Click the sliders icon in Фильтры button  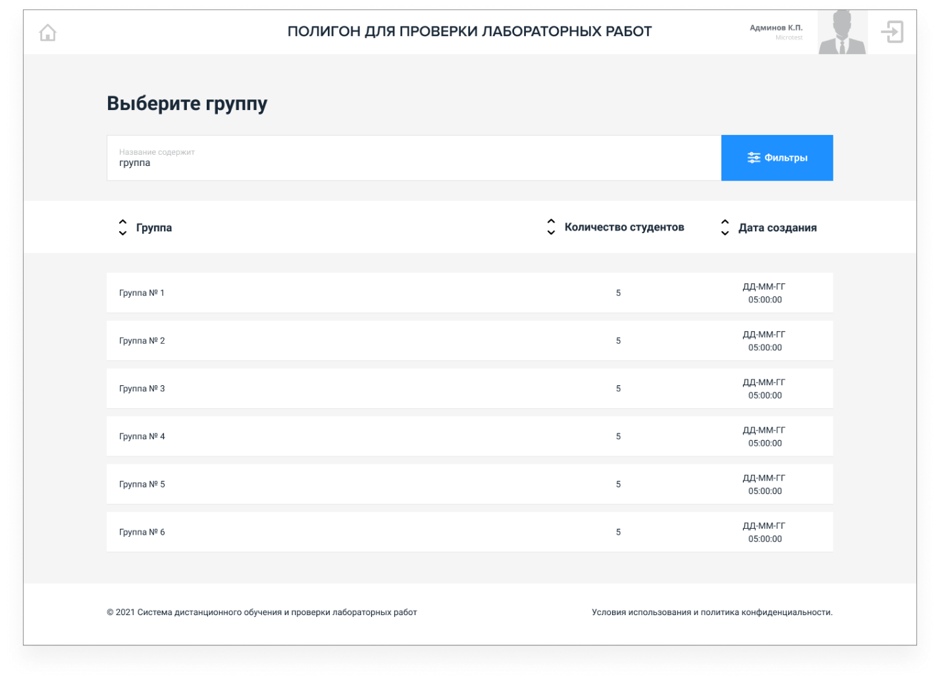click(x=754, y=158)
